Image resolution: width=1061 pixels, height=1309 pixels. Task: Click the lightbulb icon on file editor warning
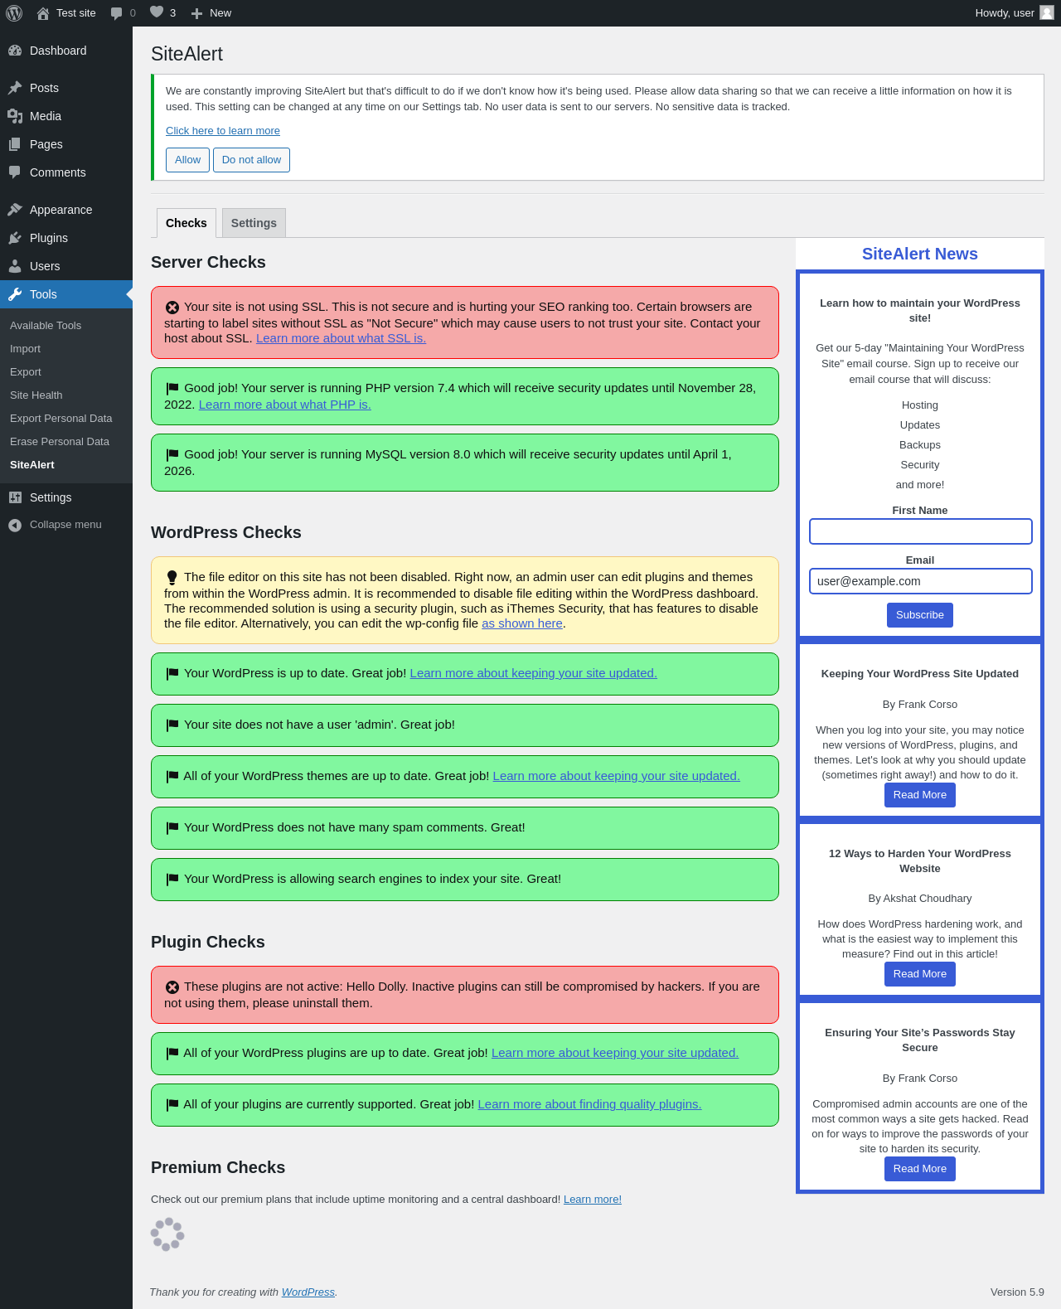172,578
